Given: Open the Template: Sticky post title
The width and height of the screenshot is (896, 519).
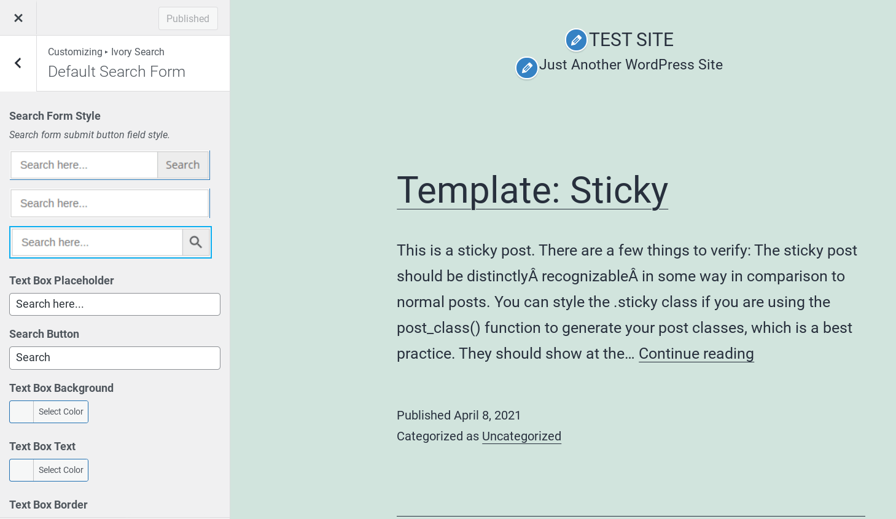Looking at the screenshot, I should point(532,191).
